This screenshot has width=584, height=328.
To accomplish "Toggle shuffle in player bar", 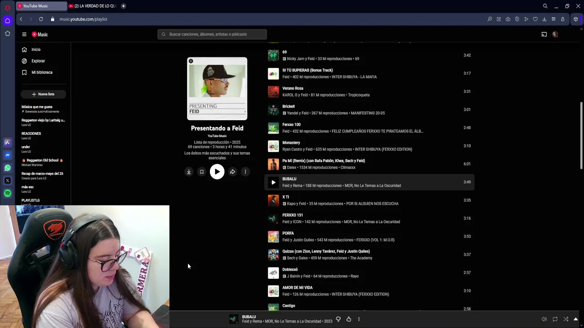I will (x=566, y=319).
